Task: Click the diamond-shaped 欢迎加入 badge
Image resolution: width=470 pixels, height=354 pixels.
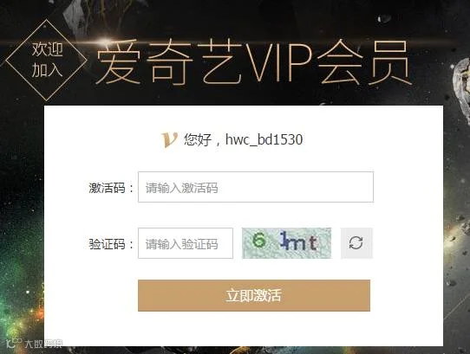Action: (47, 60)
